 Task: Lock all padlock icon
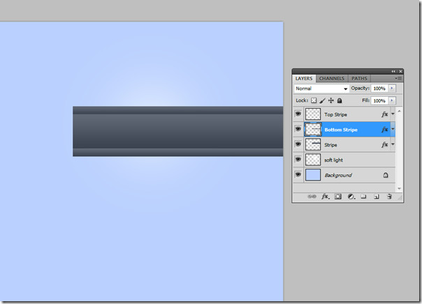pos(340,100)
